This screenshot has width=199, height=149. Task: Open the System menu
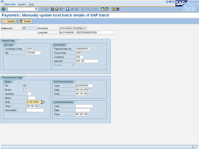pyautogui.click(x=22, y=4)
